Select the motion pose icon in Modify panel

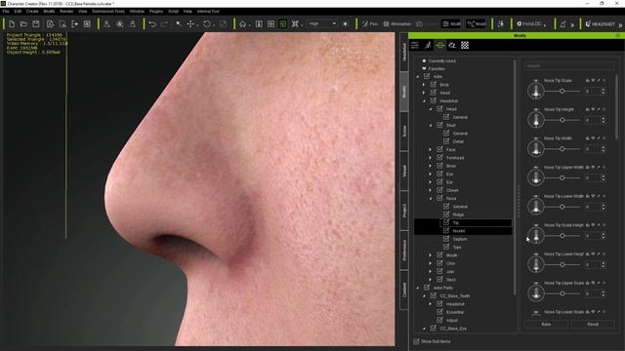click(428, 46)
